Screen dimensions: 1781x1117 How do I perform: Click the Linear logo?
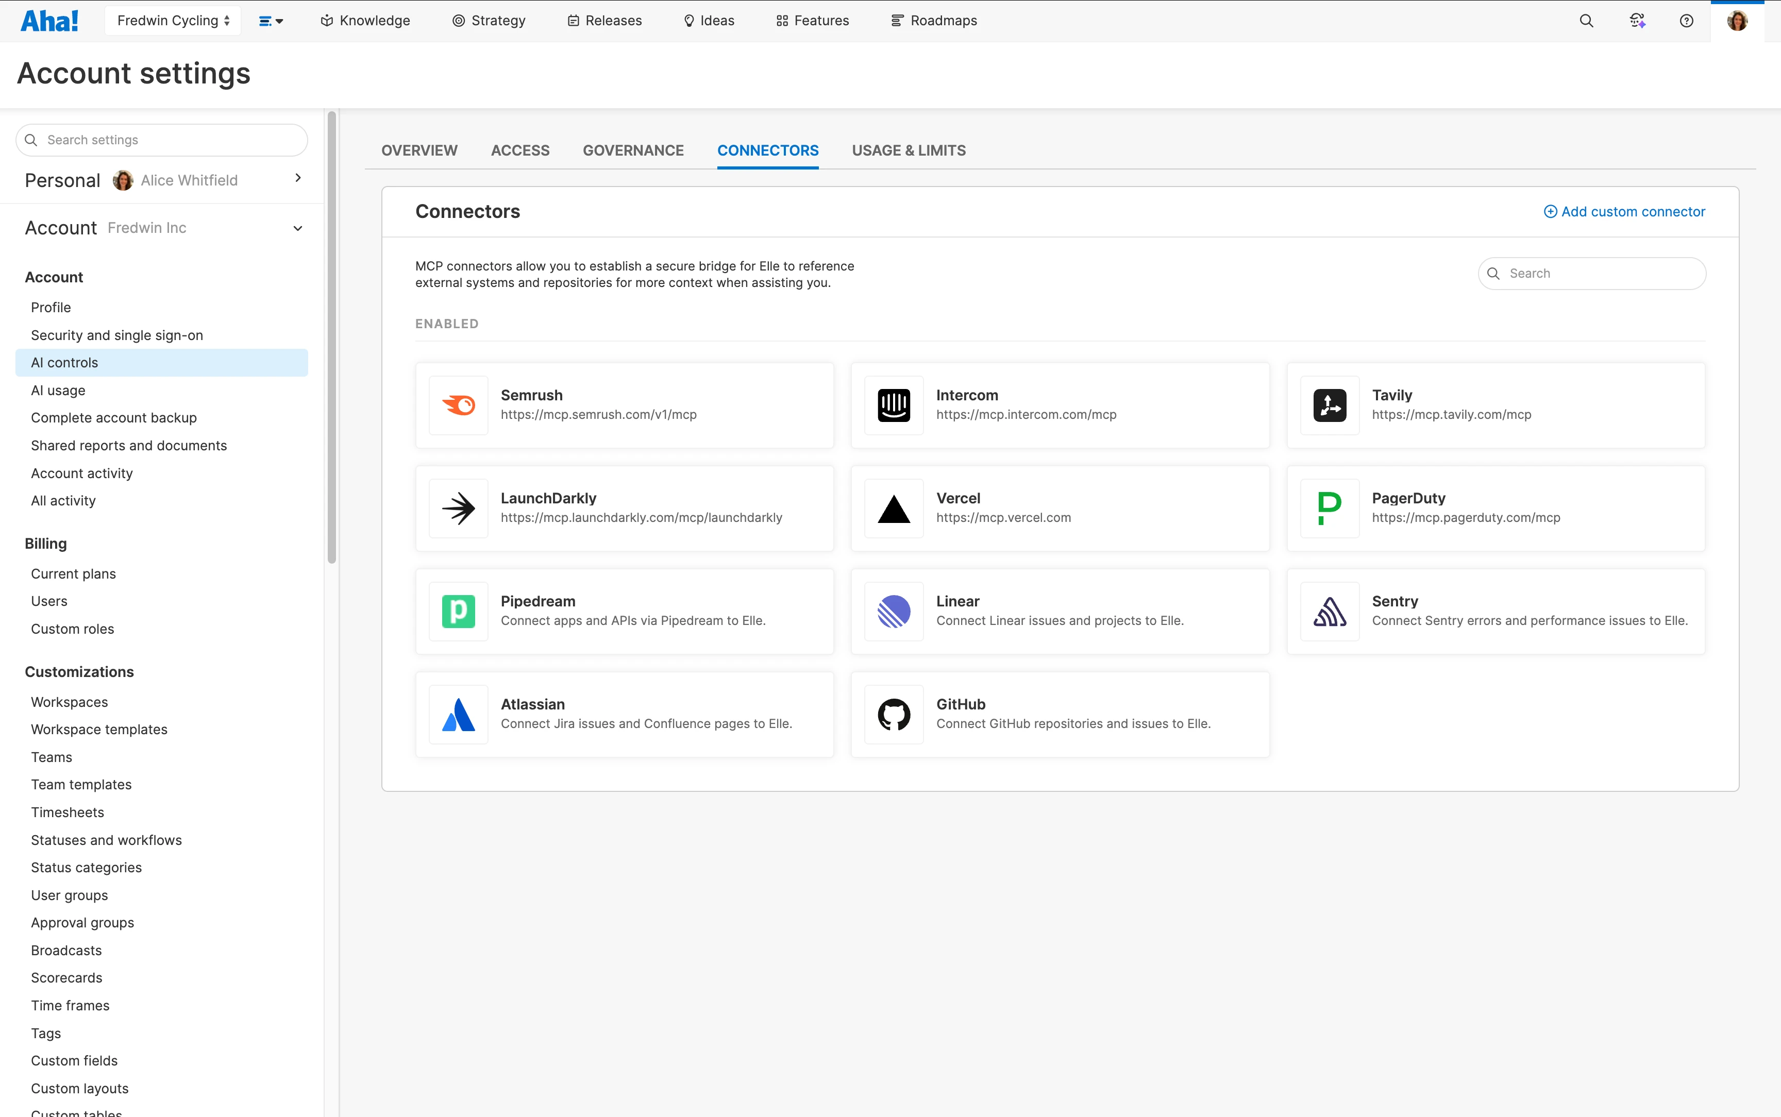click(894, 612)
